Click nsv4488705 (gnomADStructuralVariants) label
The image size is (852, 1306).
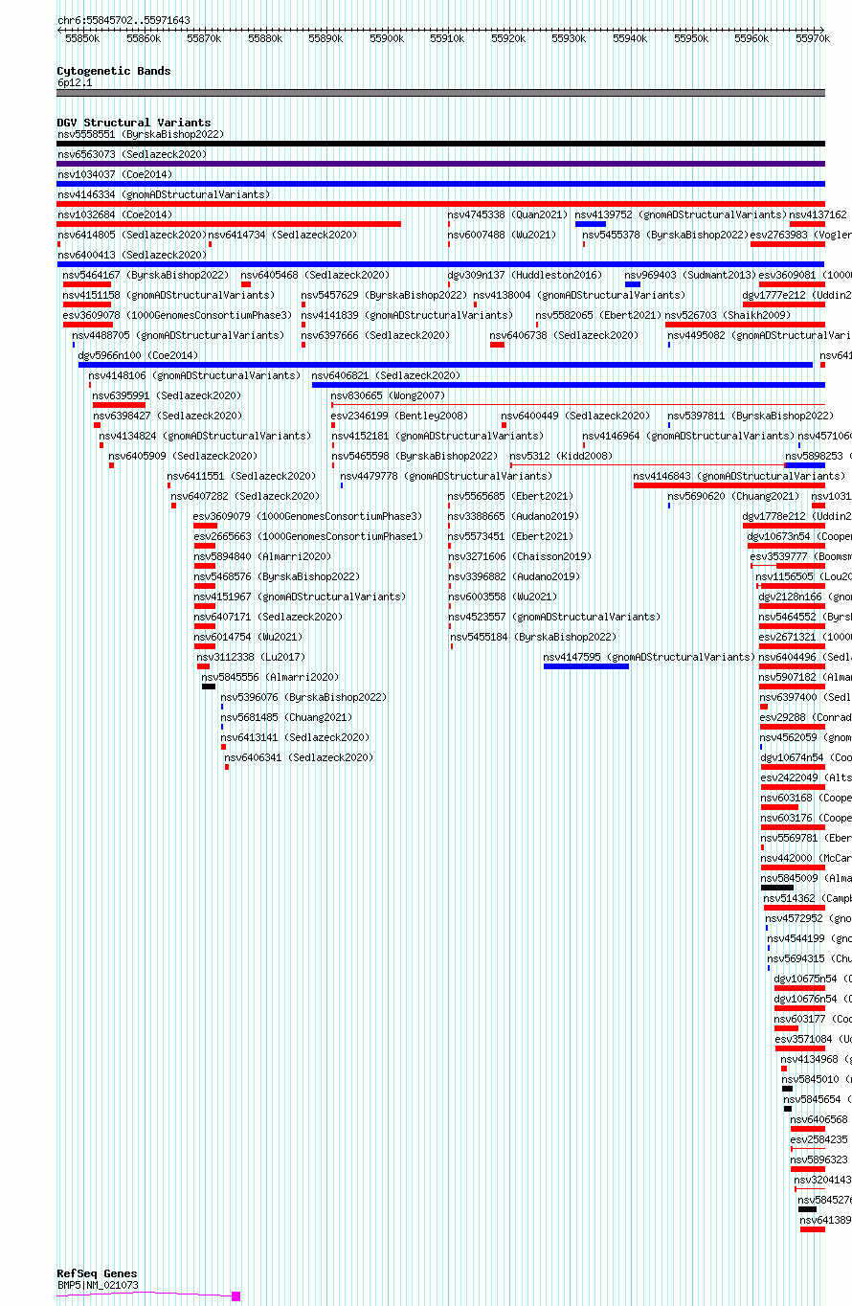[179, 335]
